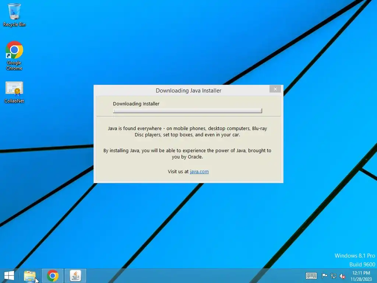
Task: Click the Downloading Installer progress bar
Action: point(187,111)
